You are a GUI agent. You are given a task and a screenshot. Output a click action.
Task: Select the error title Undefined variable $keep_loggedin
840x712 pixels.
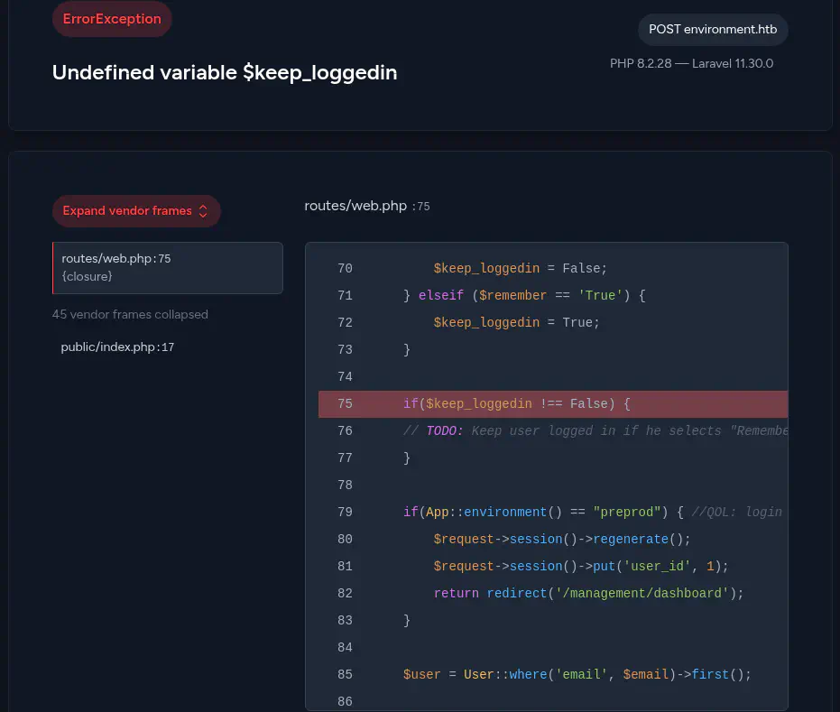(225, 73)
